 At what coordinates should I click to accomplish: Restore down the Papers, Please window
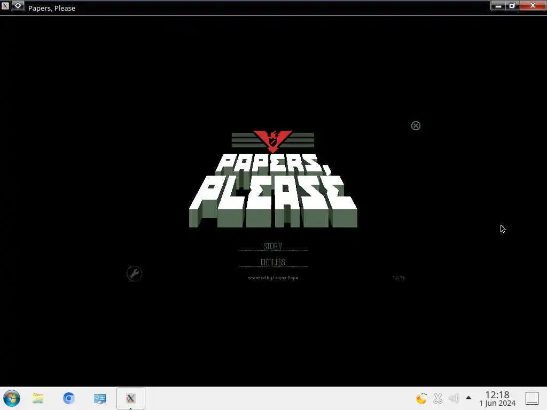pos(512,6)
